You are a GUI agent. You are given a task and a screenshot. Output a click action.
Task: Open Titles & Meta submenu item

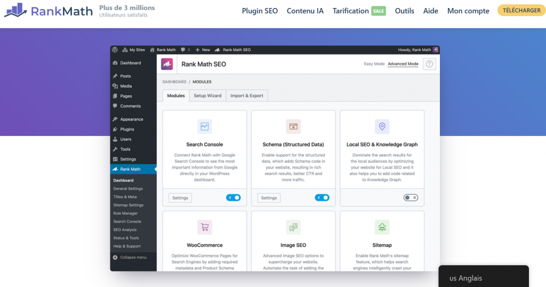coord(125,197)
